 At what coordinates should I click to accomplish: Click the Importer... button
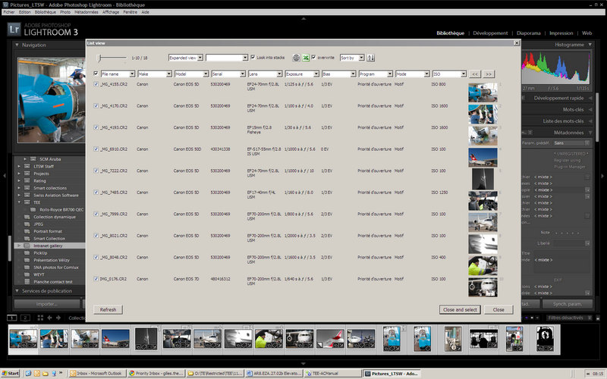pos(47,304)
